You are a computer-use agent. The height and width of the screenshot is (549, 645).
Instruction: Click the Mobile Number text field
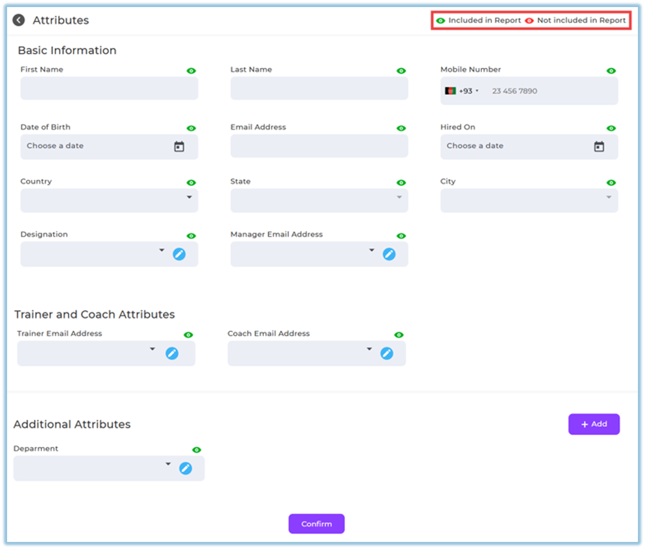click(x=550, y=91)
